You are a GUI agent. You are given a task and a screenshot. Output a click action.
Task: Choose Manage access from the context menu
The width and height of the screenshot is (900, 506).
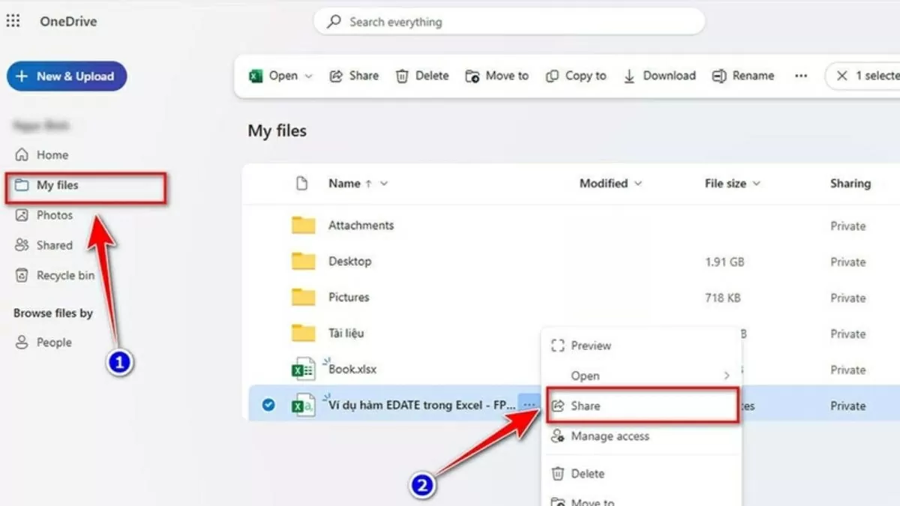[609, 436]
